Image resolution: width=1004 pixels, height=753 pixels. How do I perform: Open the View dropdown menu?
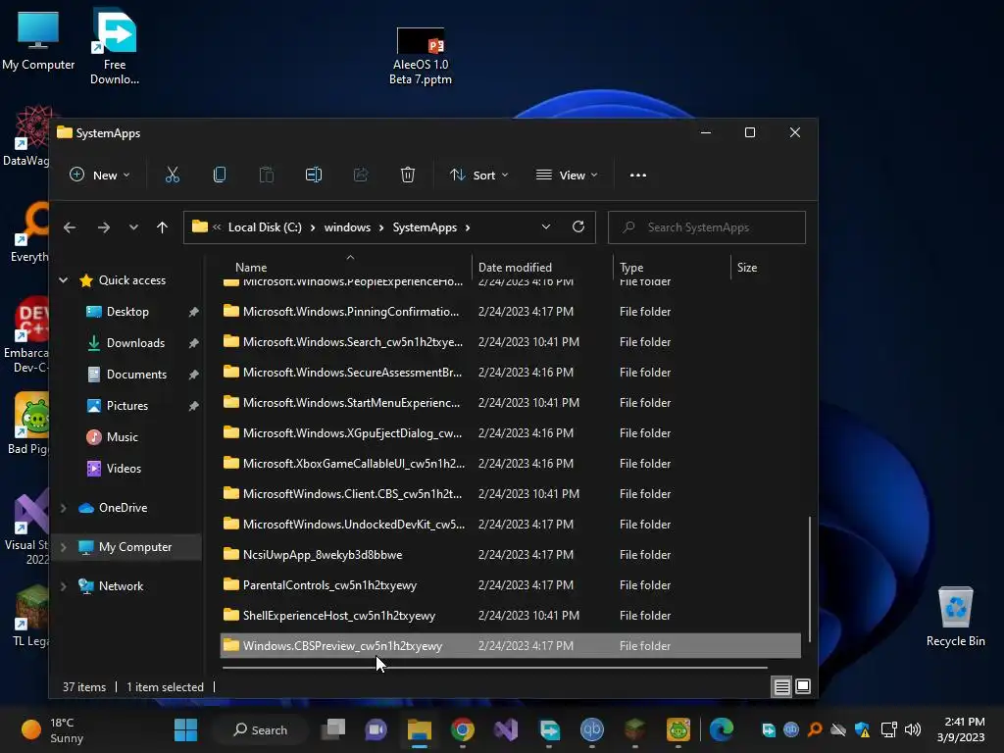[568, 175]
